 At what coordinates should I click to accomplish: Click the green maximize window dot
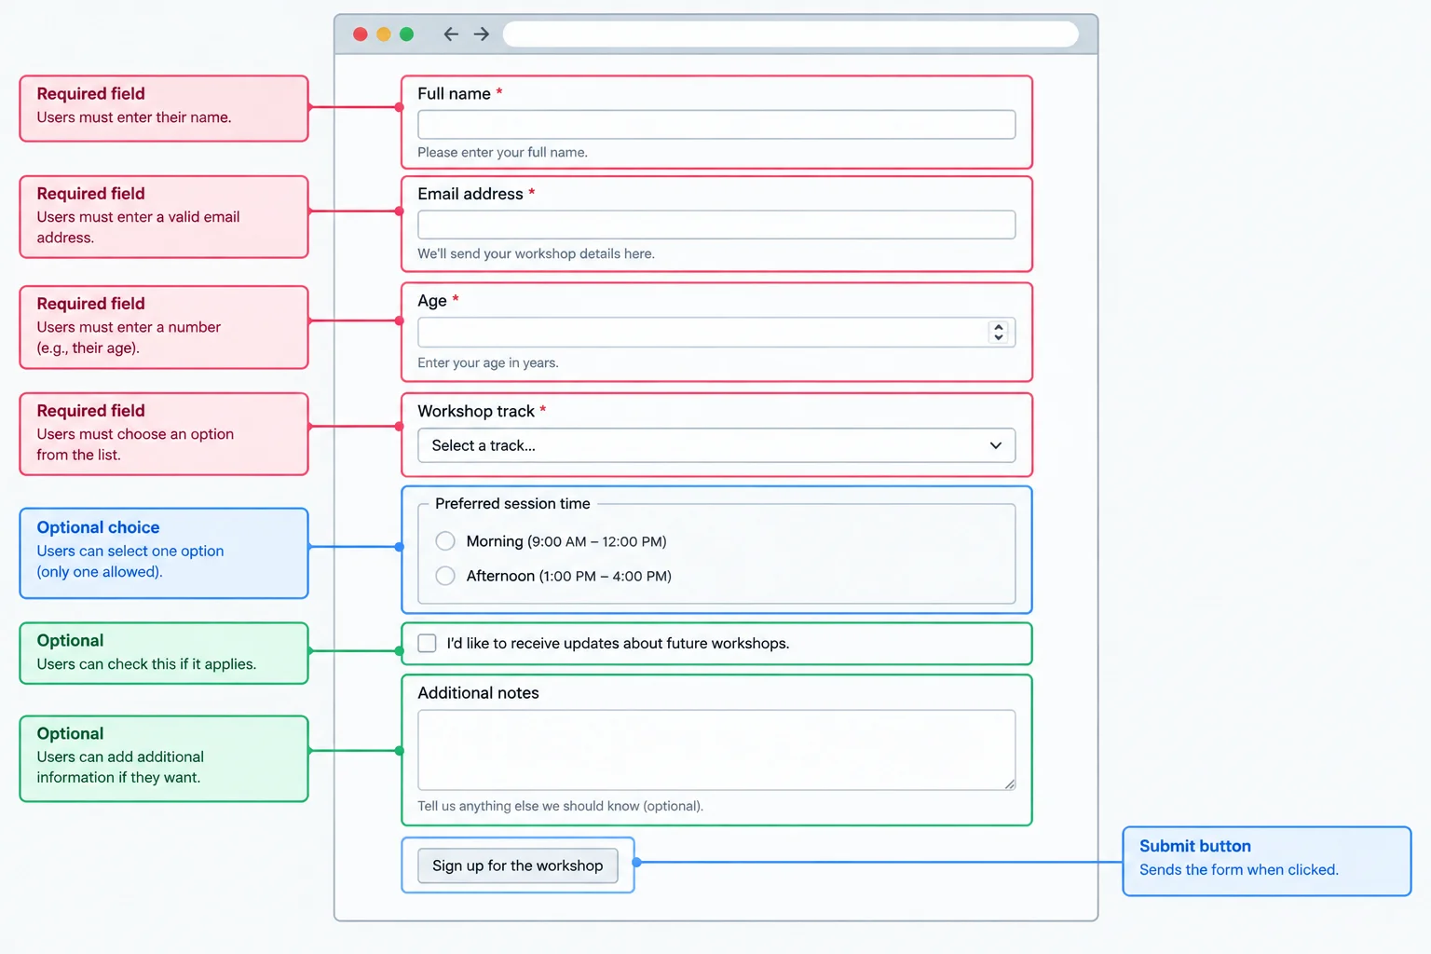(x=406, y=34)
